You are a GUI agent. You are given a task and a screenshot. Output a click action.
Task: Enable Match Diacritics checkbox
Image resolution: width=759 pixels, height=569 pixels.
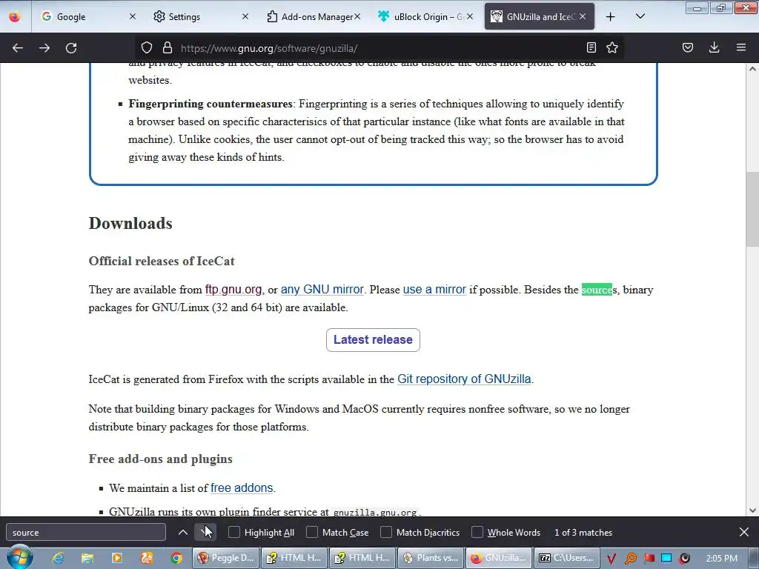coord(386,532)
